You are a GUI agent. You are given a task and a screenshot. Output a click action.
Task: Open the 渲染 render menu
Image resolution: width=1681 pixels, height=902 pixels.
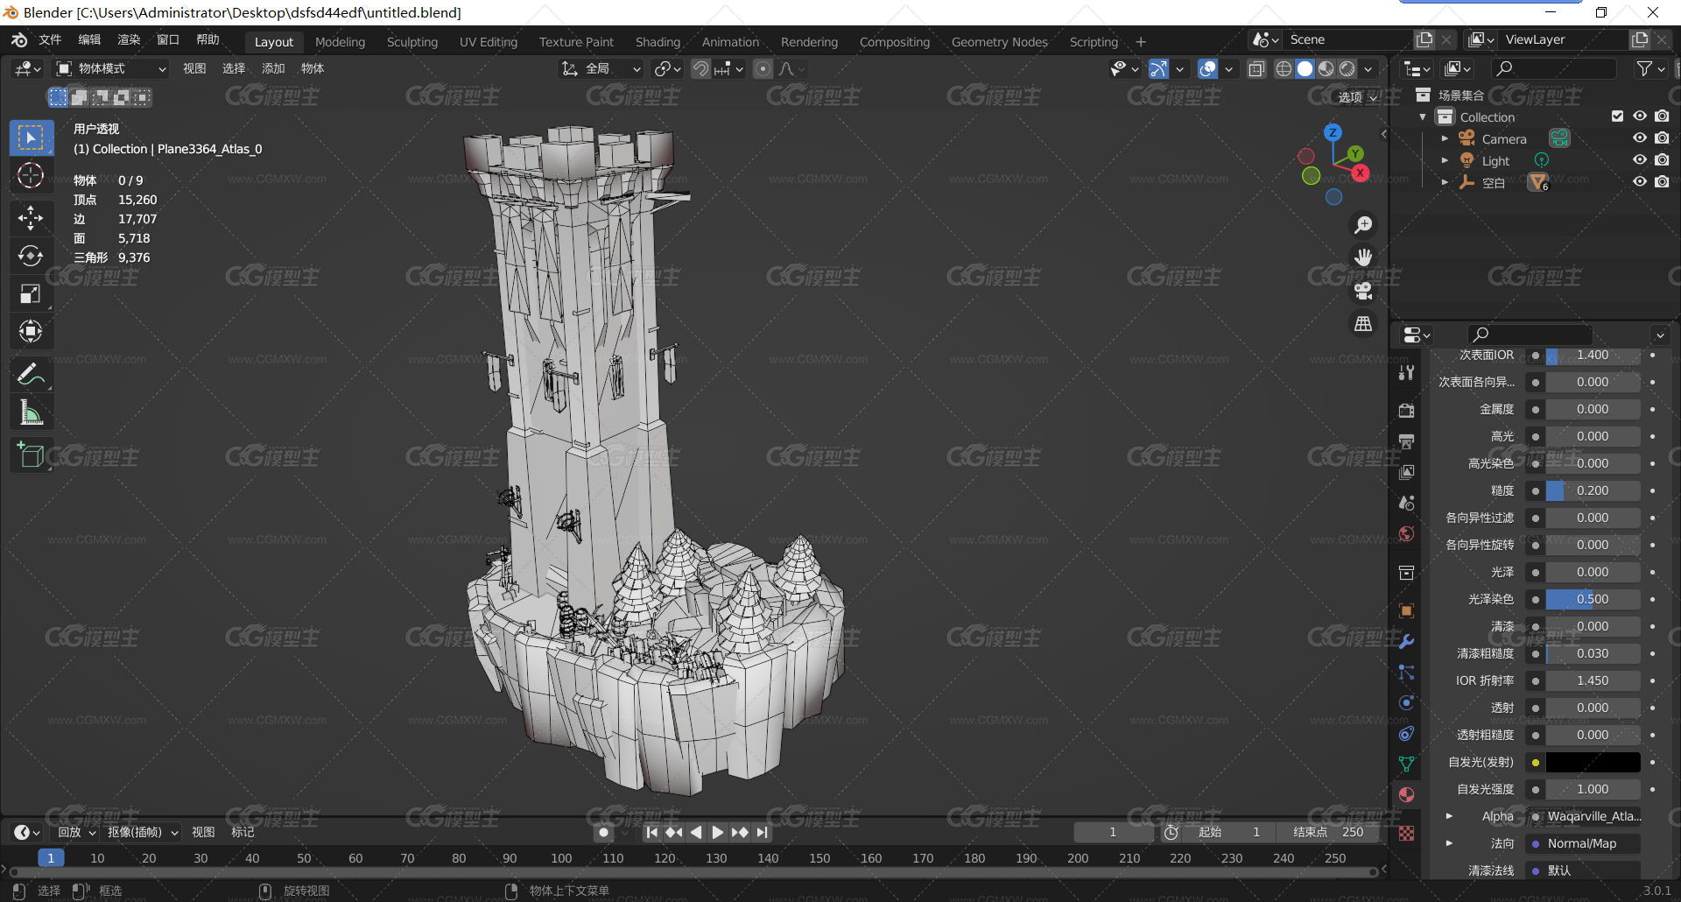pos(129,40)
